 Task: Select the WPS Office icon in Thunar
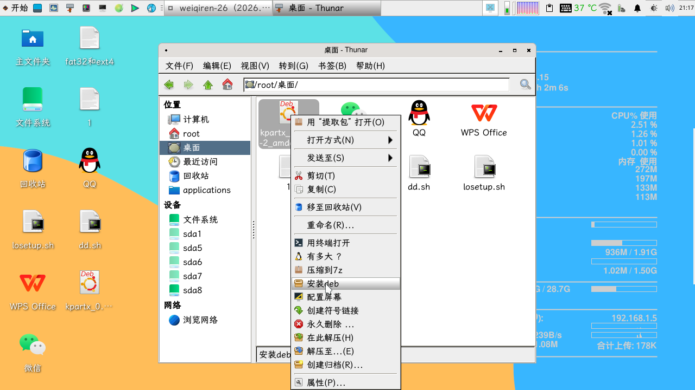point(484,118)
